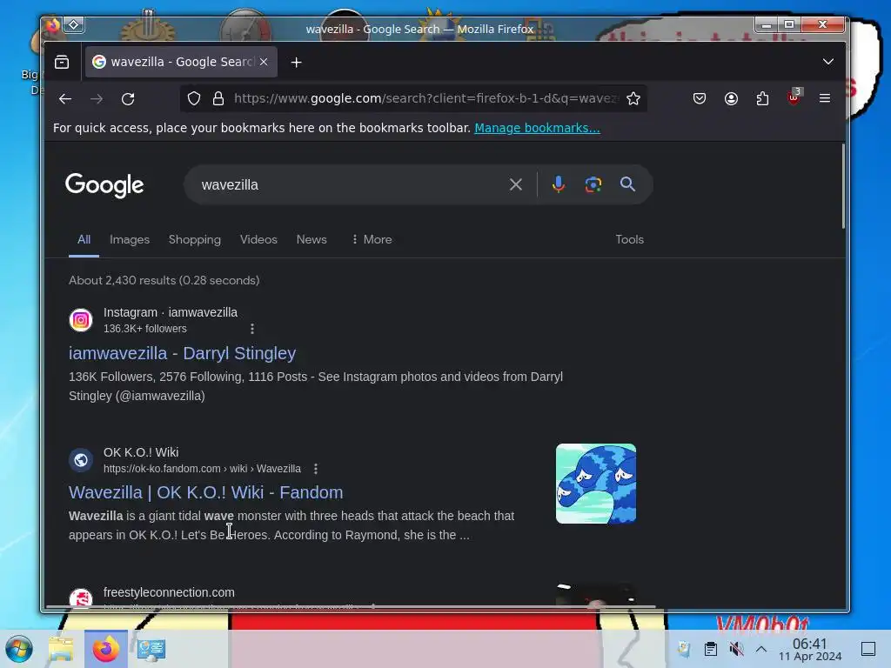The width and height of the screenshot is (891, 668).
Task: Expand hidden system tray icons
Action: (760, 649)
